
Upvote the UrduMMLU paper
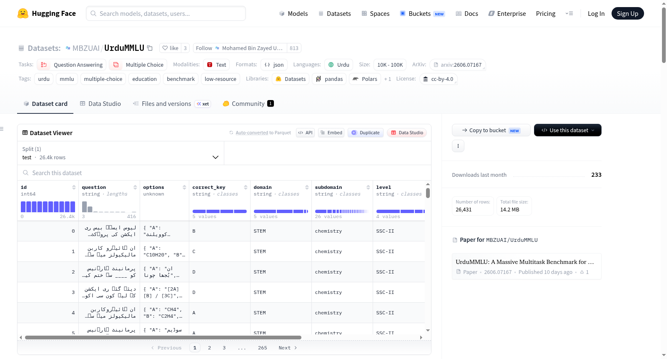(584, 272)
